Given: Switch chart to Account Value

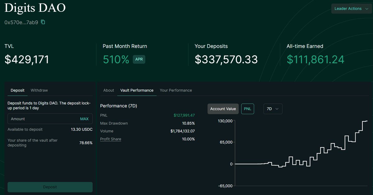Looking at the screenshot, I should point(223,109).
